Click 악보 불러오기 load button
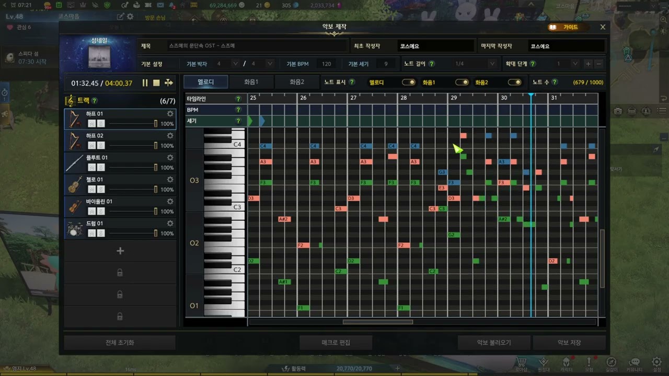 point(494,343)
